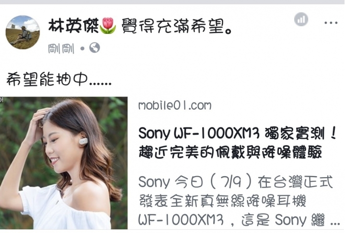Click the mobile01.com source domain
The height and width of the screenshot is (233, 345).
(x=175, y=106)
